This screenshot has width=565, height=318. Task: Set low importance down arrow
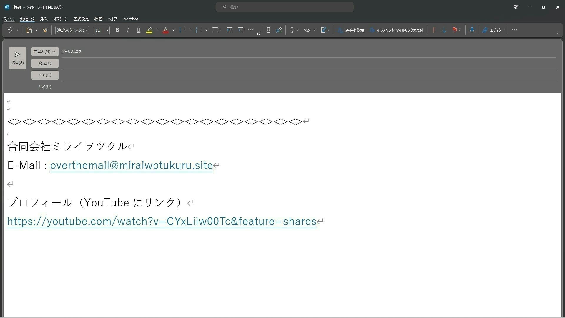pyautogui.click(x=444, y=30)
